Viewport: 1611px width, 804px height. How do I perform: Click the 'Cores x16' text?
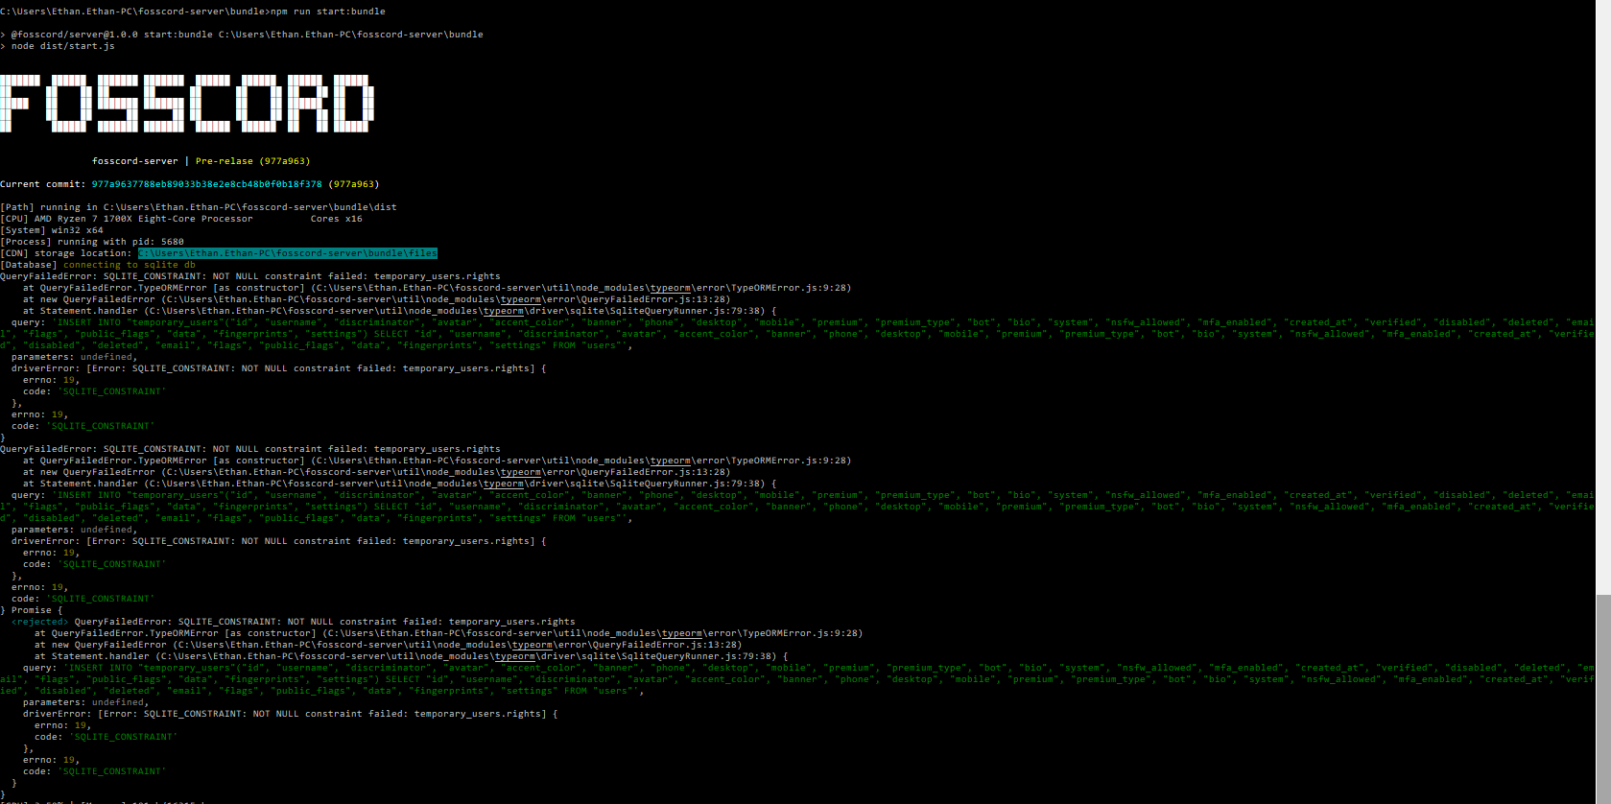pos(337,219)
